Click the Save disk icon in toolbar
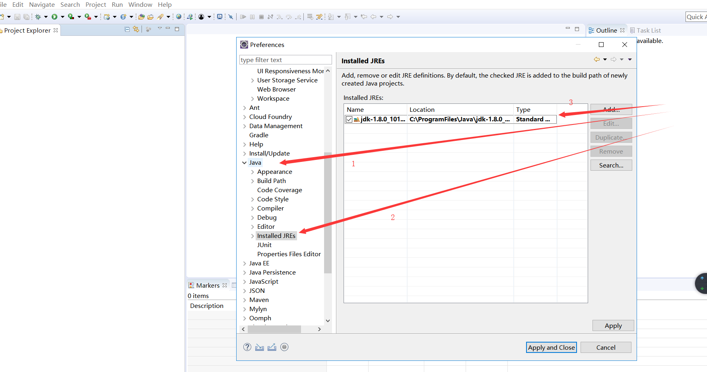Screen dimensions: 707x372 (17, 17)
